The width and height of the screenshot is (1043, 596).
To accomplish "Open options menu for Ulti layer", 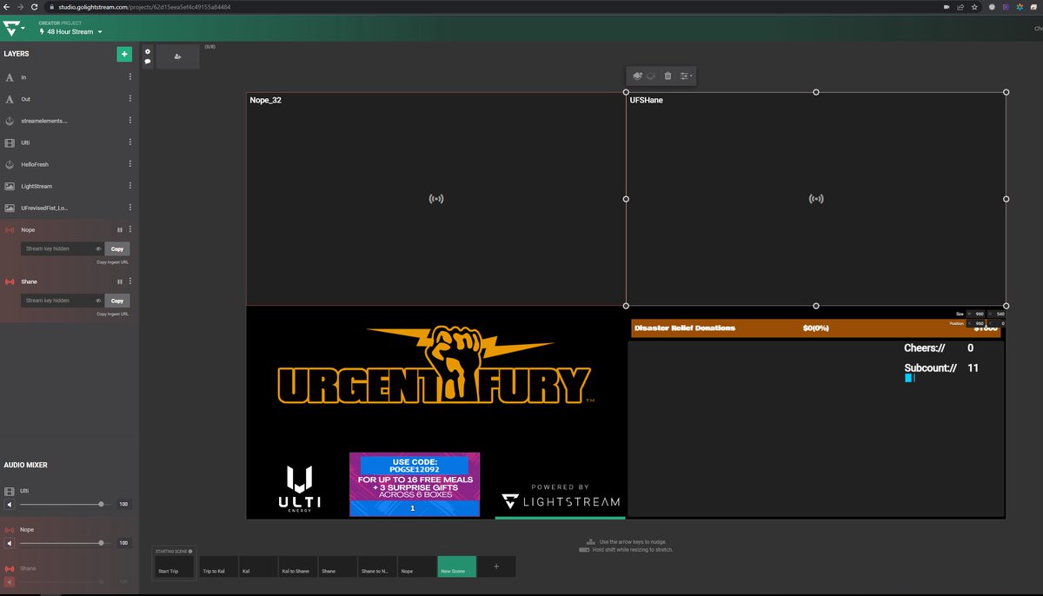I will click(x=130, y=142).
